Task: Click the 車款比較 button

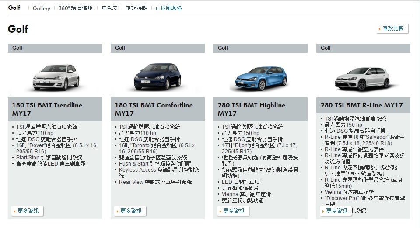Action: tap(392, 28)
